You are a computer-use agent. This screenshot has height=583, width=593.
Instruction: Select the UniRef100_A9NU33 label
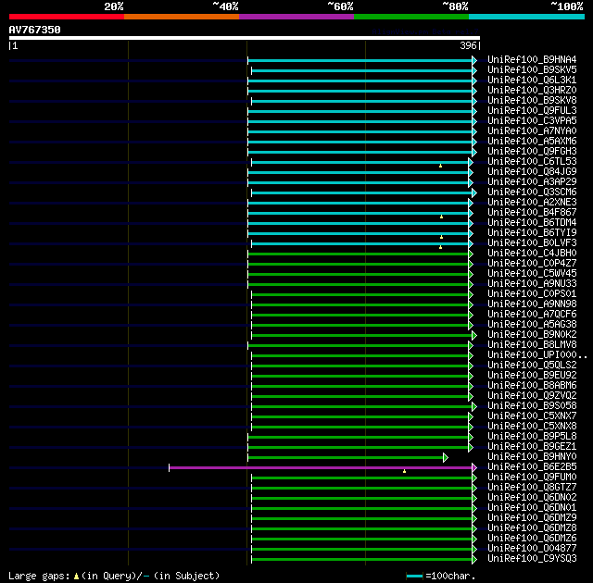point(532,284)
